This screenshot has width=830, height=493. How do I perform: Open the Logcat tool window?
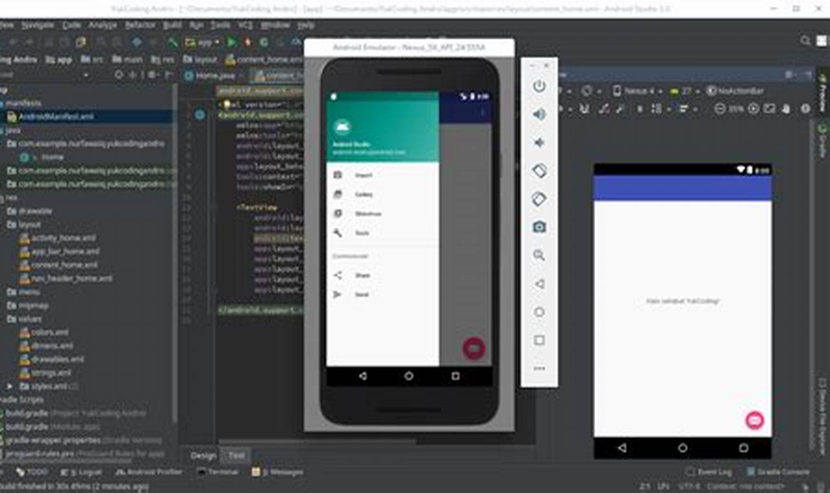[x=82, y=472]
